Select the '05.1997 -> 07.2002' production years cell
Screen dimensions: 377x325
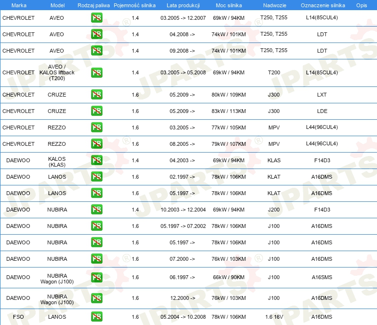coord(183,226)
